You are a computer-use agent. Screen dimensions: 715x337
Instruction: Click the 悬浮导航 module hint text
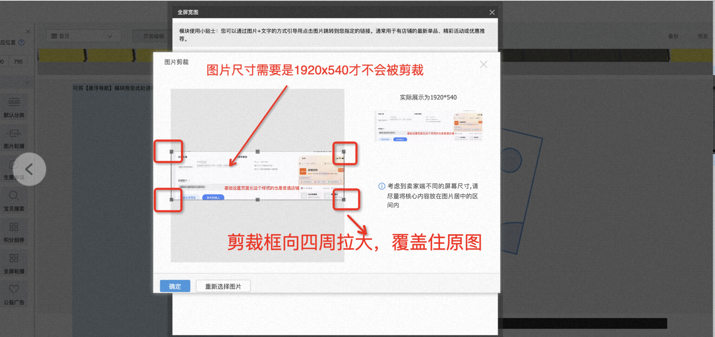113,88
